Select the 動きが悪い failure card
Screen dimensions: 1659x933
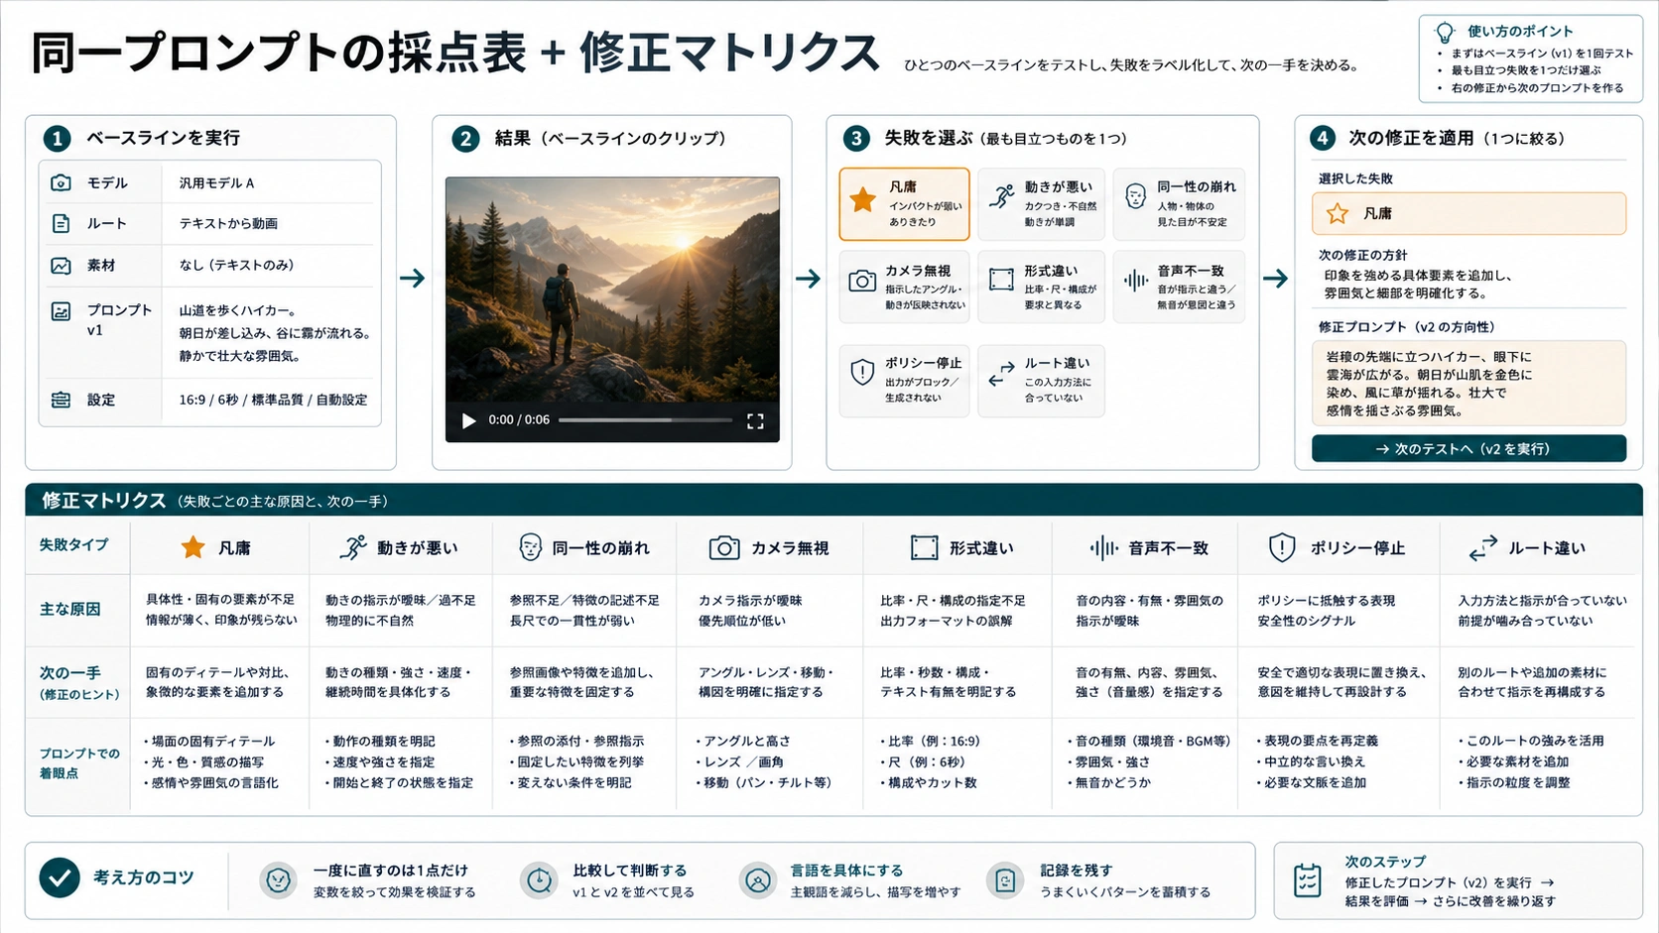(1041, 203)
